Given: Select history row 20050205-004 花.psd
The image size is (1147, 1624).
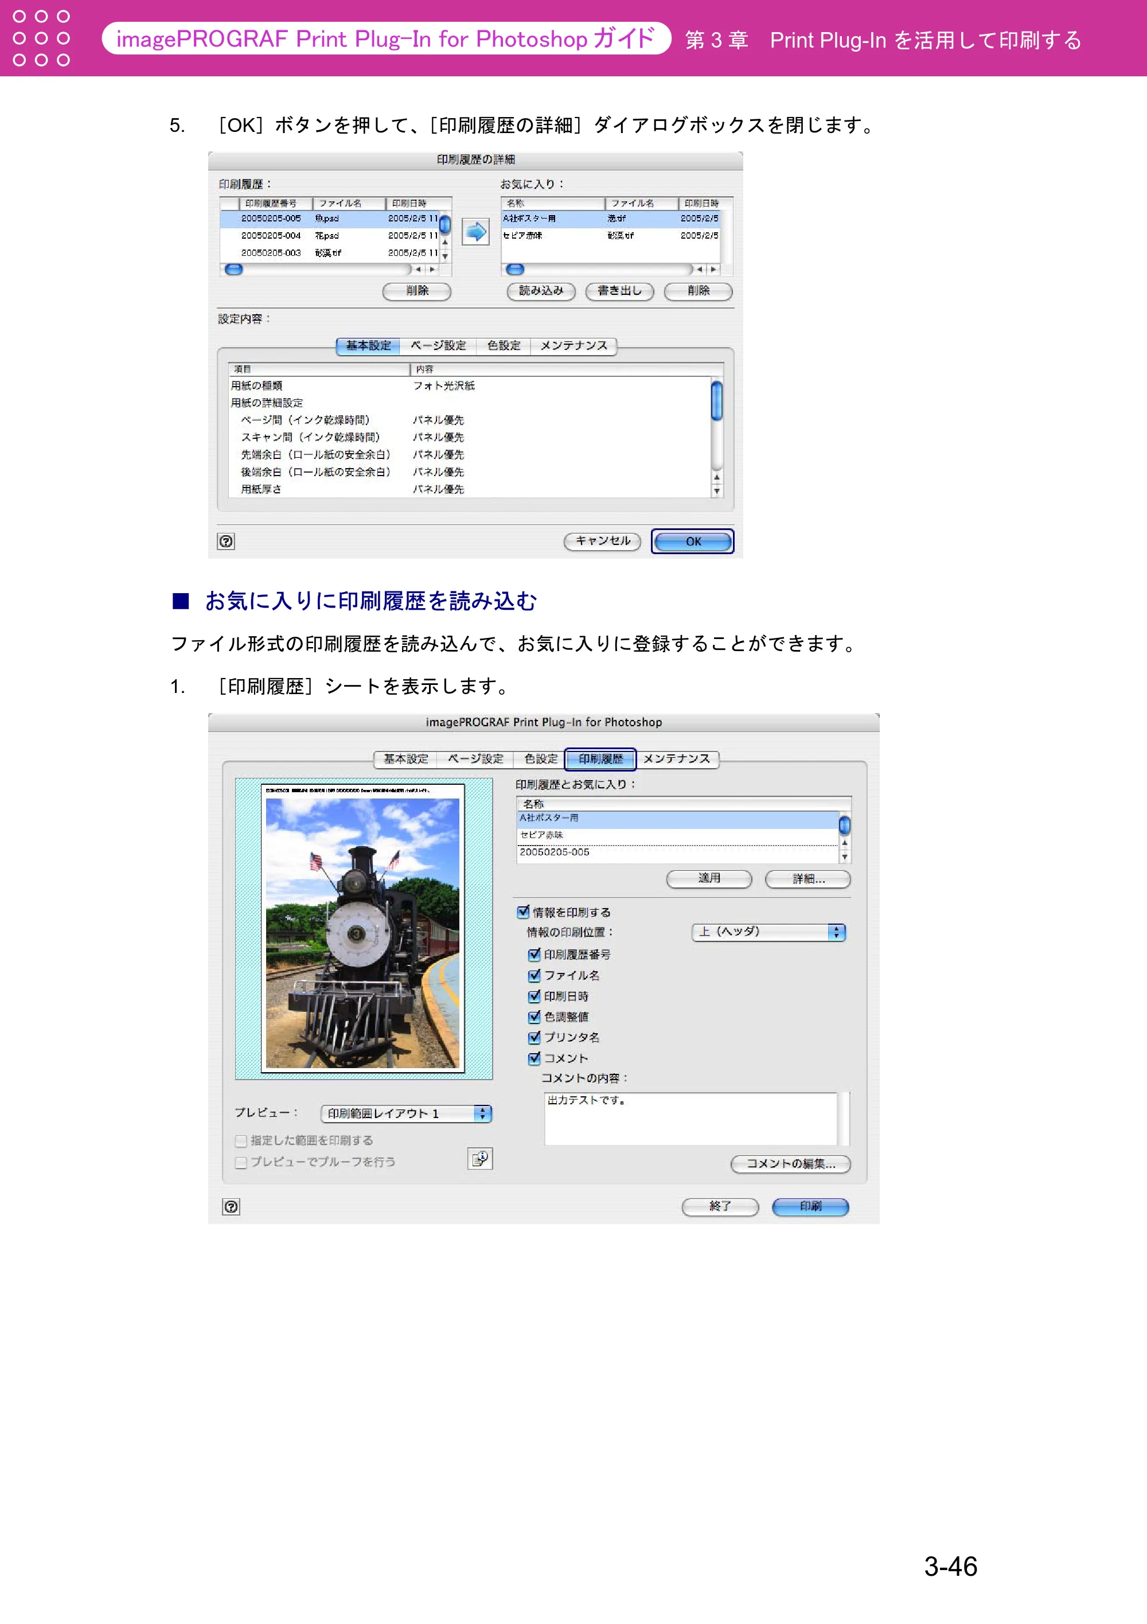Looking at the screenshot, I should point(330,236).
